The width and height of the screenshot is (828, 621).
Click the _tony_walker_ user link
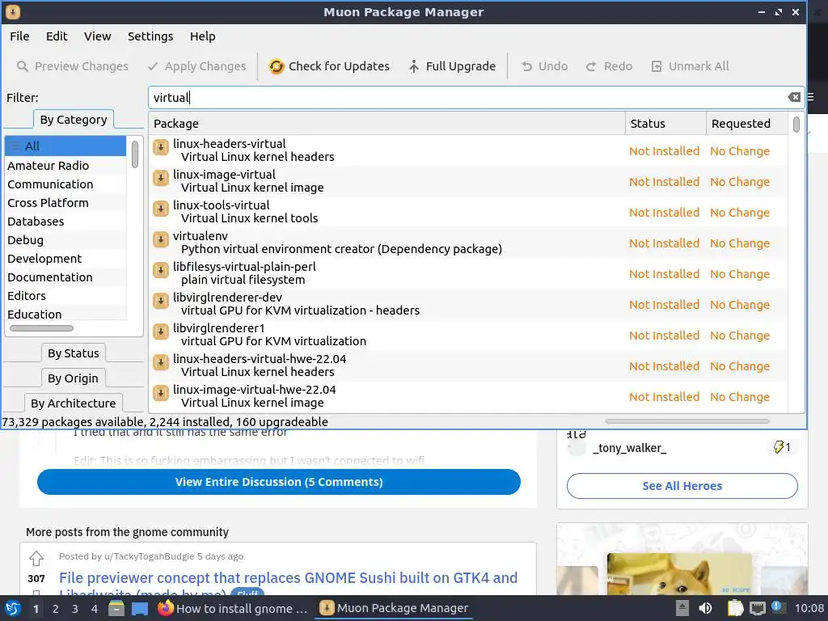[629, 448]
